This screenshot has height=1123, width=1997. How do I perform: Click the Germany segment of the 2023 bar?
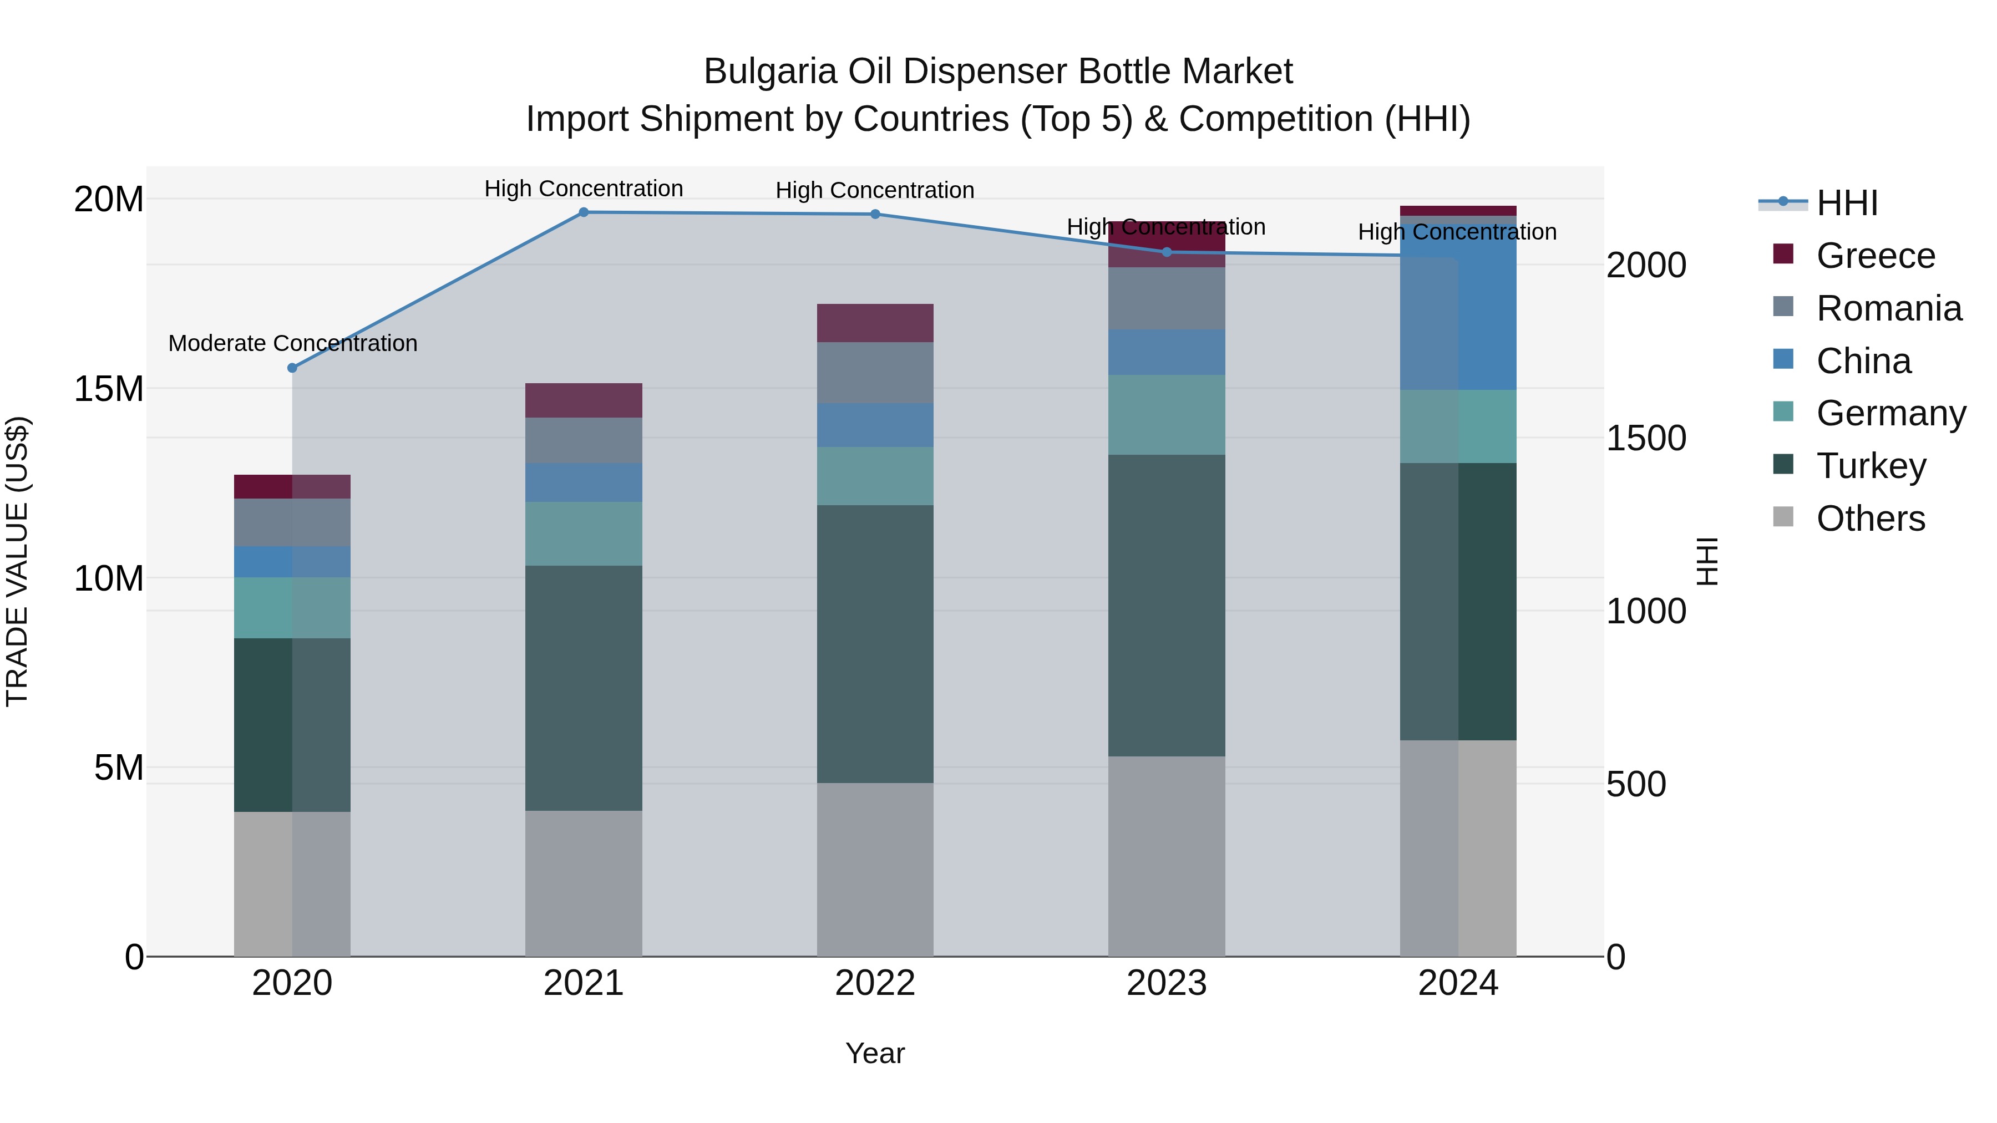[1167, 415]
